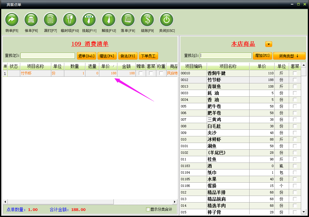
Task: Tick 套菜 checkbox for 精品羊排
Action: (x=295, y=192)
